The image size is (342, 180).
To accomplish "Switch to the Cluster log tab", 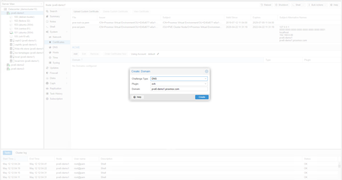I will [x=21, y=153].
